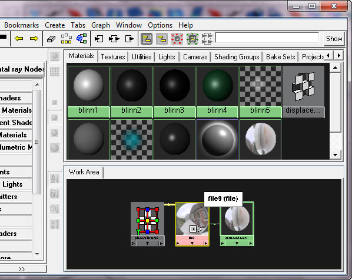This screenshot has height=280, width=352.
Task: Switch to view as icons
Action: pos(55,56)
